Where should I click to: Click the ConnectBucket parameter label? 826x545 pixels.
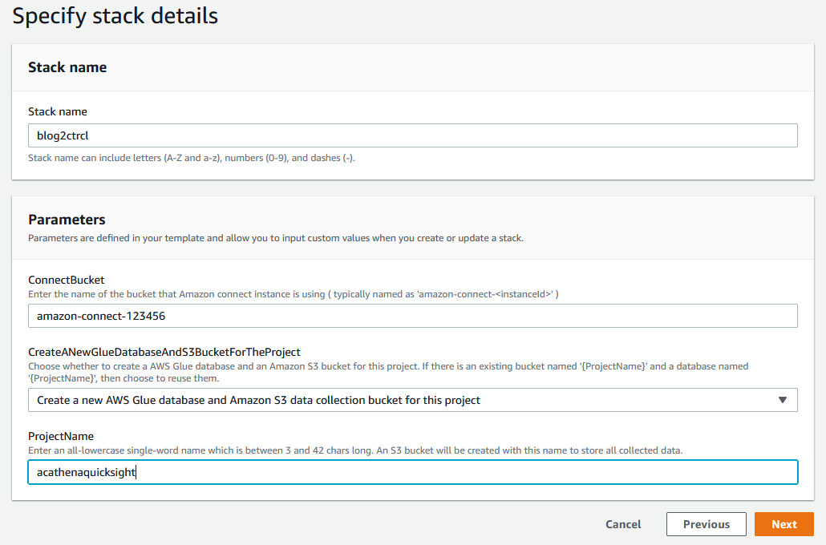point(66,280)
